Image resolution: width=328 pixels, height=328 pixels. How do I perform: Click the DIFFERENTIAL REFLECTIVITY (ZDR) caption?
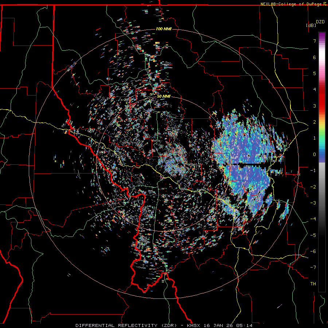pyautogui.click(x=126, y=325)
